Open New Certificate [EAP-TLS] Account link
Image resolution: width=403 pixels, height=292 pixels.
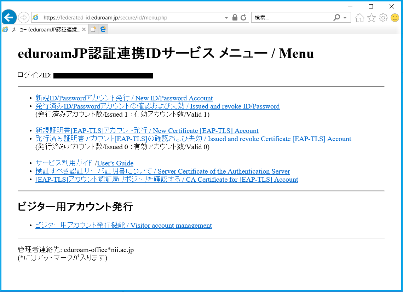[x=147, y=131]
